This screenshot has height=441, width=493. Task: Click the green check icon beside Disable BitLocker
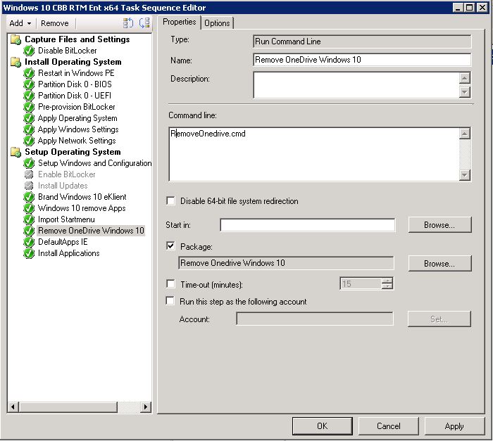tap(29, 51)
